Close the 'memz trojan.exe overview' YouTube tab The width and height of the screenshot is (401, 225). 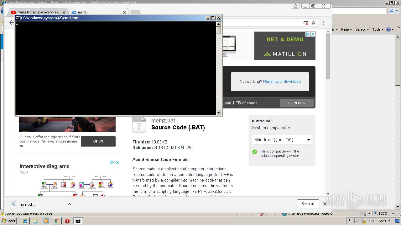[x=64, y=12]
